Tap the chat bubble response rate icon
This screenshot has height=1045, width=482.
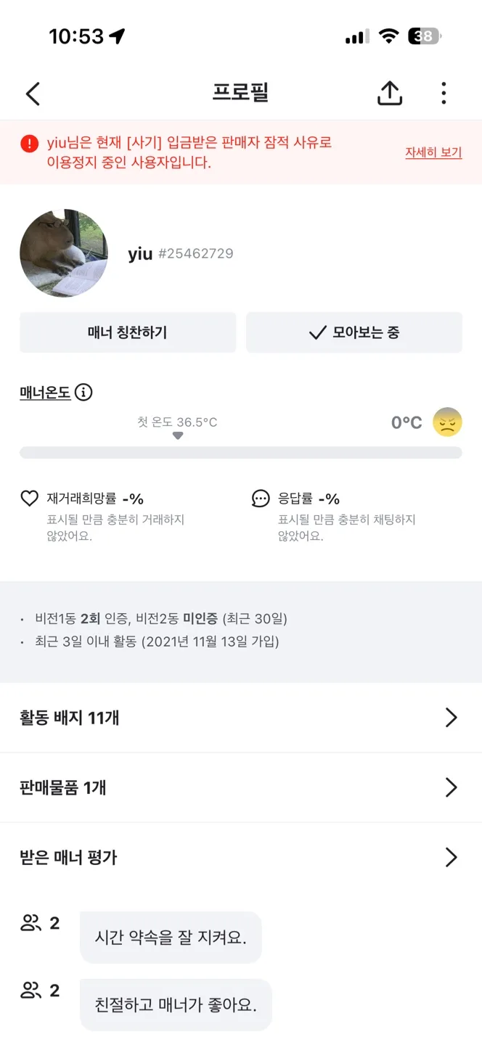point(261,499)
